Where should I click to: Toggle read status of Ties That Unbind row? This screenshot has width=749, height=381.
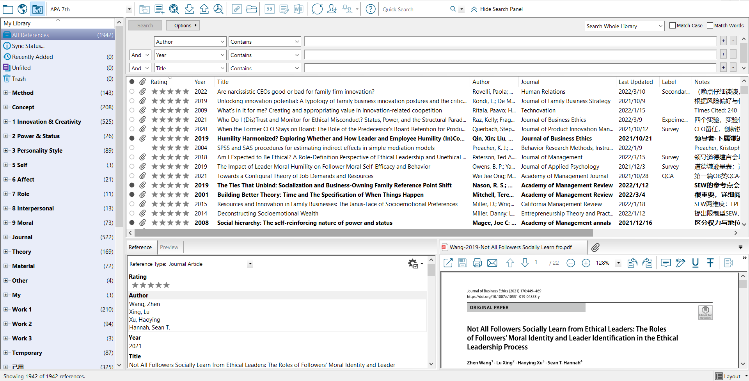tap(132, 185)
